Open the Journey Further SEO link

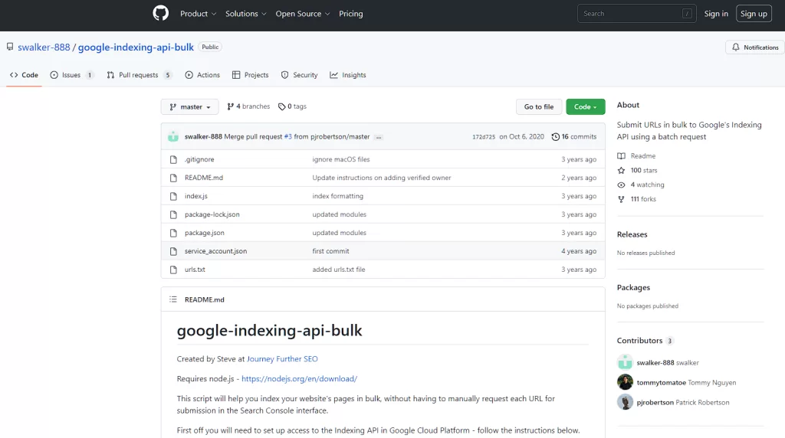(x=282, y=358)
